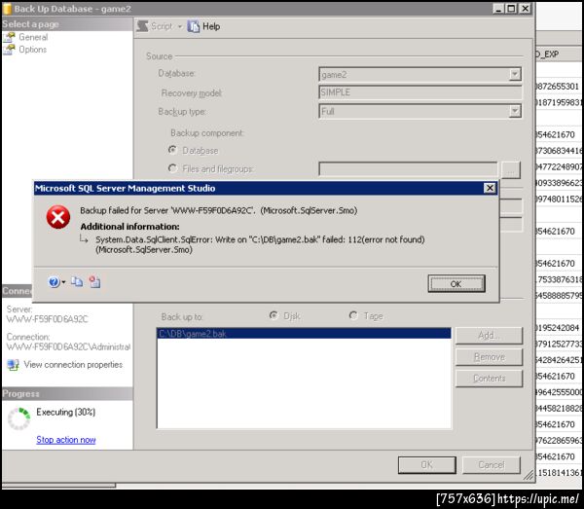This screenshot has height=509, width=584.
Task: Select the C:\DB\game2.bak destination entry
Action: click(304, 333)
